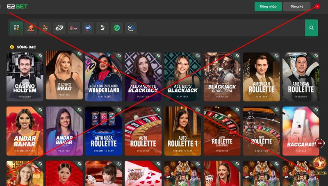Click the Đăng ký register button

296,7
